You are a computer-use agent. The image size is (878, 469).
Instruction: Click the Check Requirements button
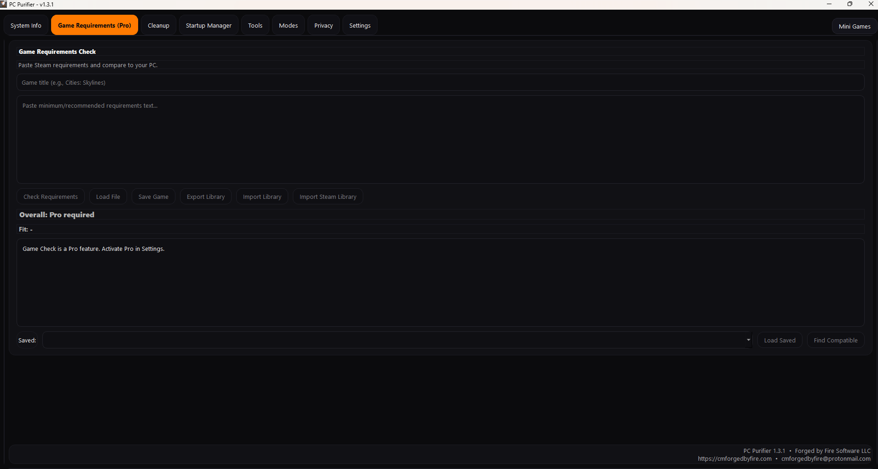pyautogui.click(x=50, y=196)
